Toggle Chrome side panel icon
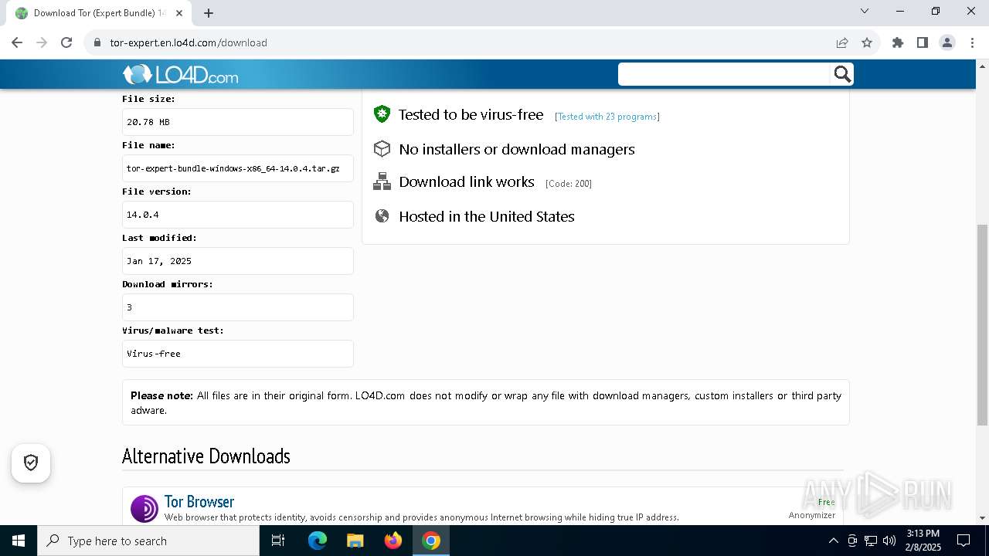The width and height of the screenshot is (989, 556). tap(923, 42)
